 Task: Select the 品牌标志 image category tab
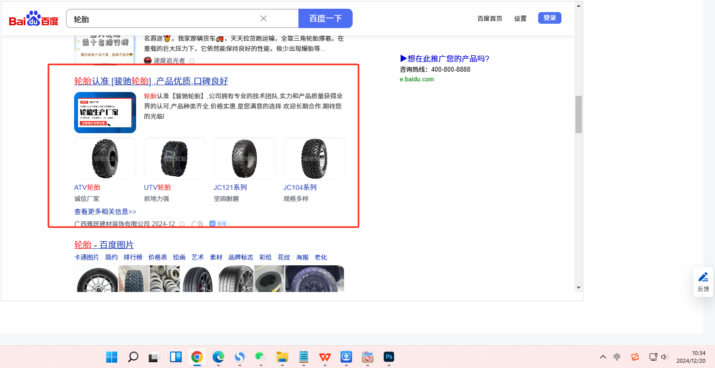241,257
